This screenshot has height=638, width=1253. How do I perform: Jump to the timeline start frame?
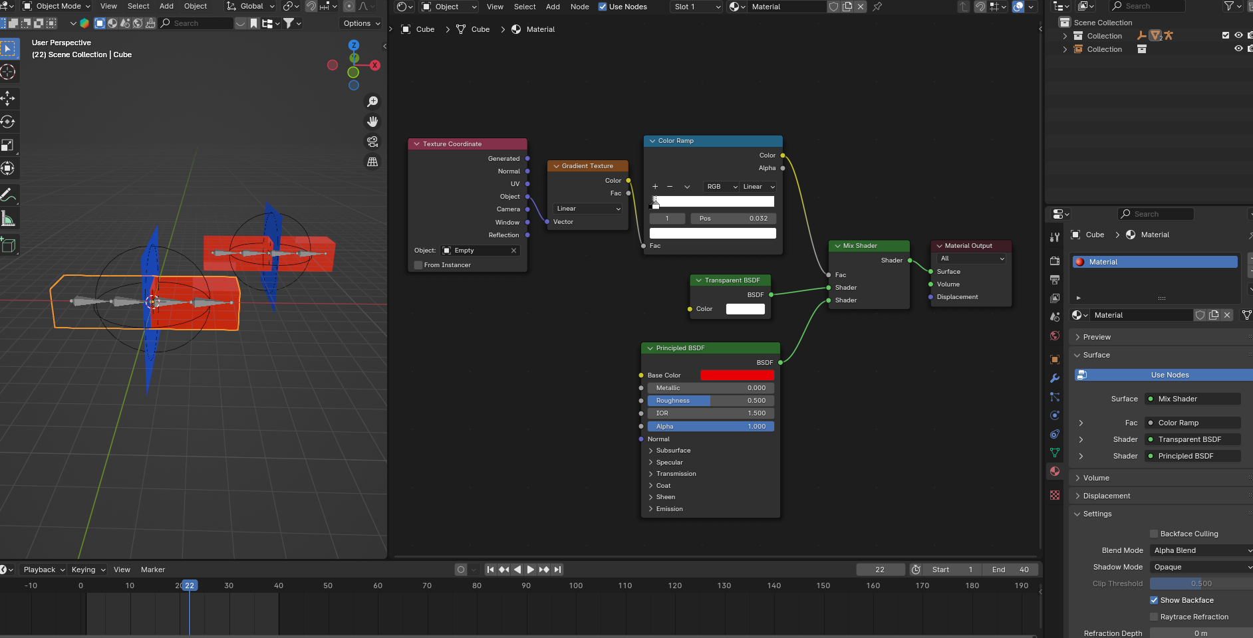click(x=491, y=570)
